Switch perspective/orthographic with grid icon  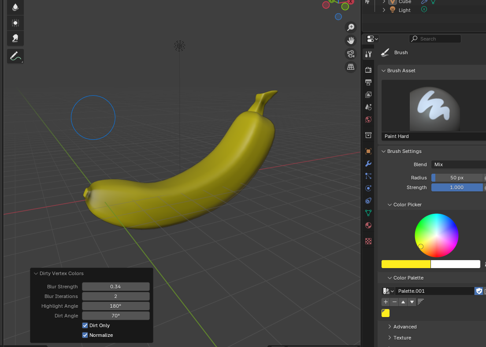(x=351, y=67)
